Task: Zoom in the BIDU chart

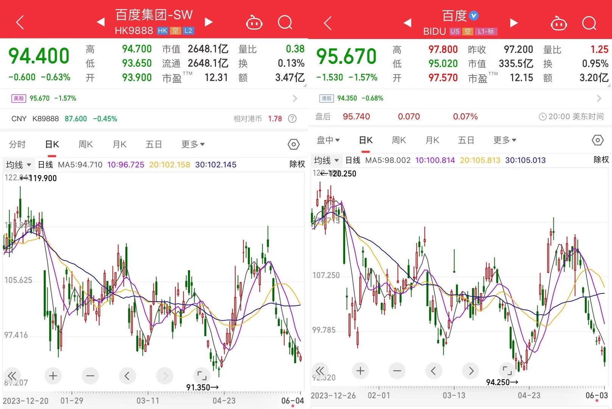Action: tap(360, 370)
